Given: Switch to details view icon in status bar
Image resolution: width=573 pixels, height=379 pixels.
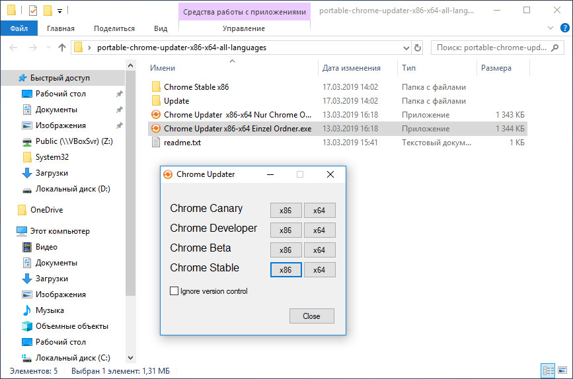Looking at the screenshot, I should point(548,371).
